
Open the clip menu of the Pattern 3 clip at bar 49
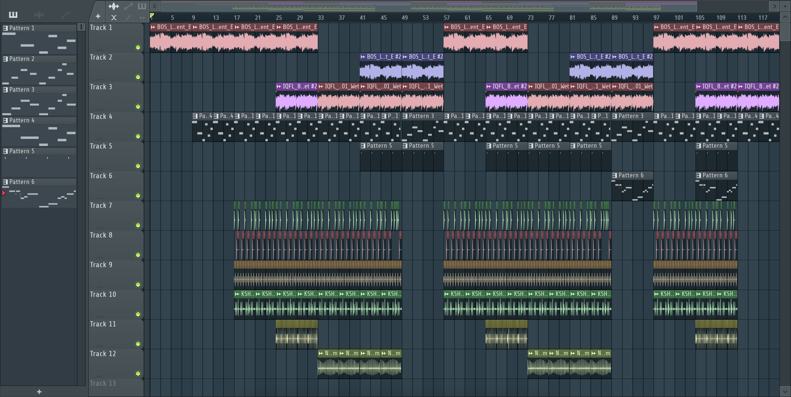(x=405, y=116)
